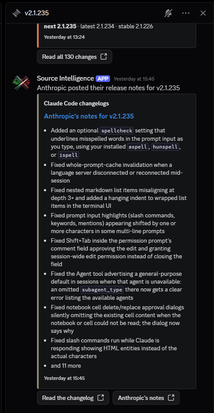This screenshot has width=214, height=413.
Task: Open the three-dots more options menu
Action: pos(186,13)
